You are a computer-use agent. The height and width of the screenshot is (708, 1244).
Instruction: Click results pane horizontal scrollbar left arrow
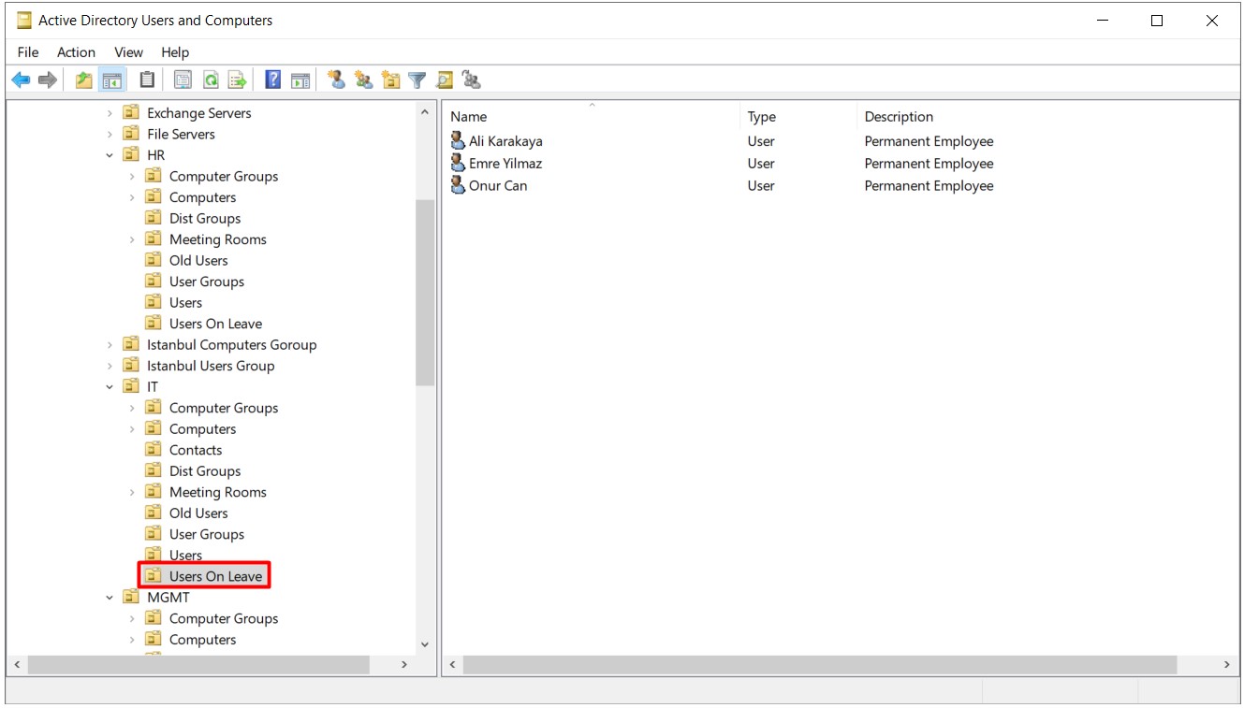(452, 664)
